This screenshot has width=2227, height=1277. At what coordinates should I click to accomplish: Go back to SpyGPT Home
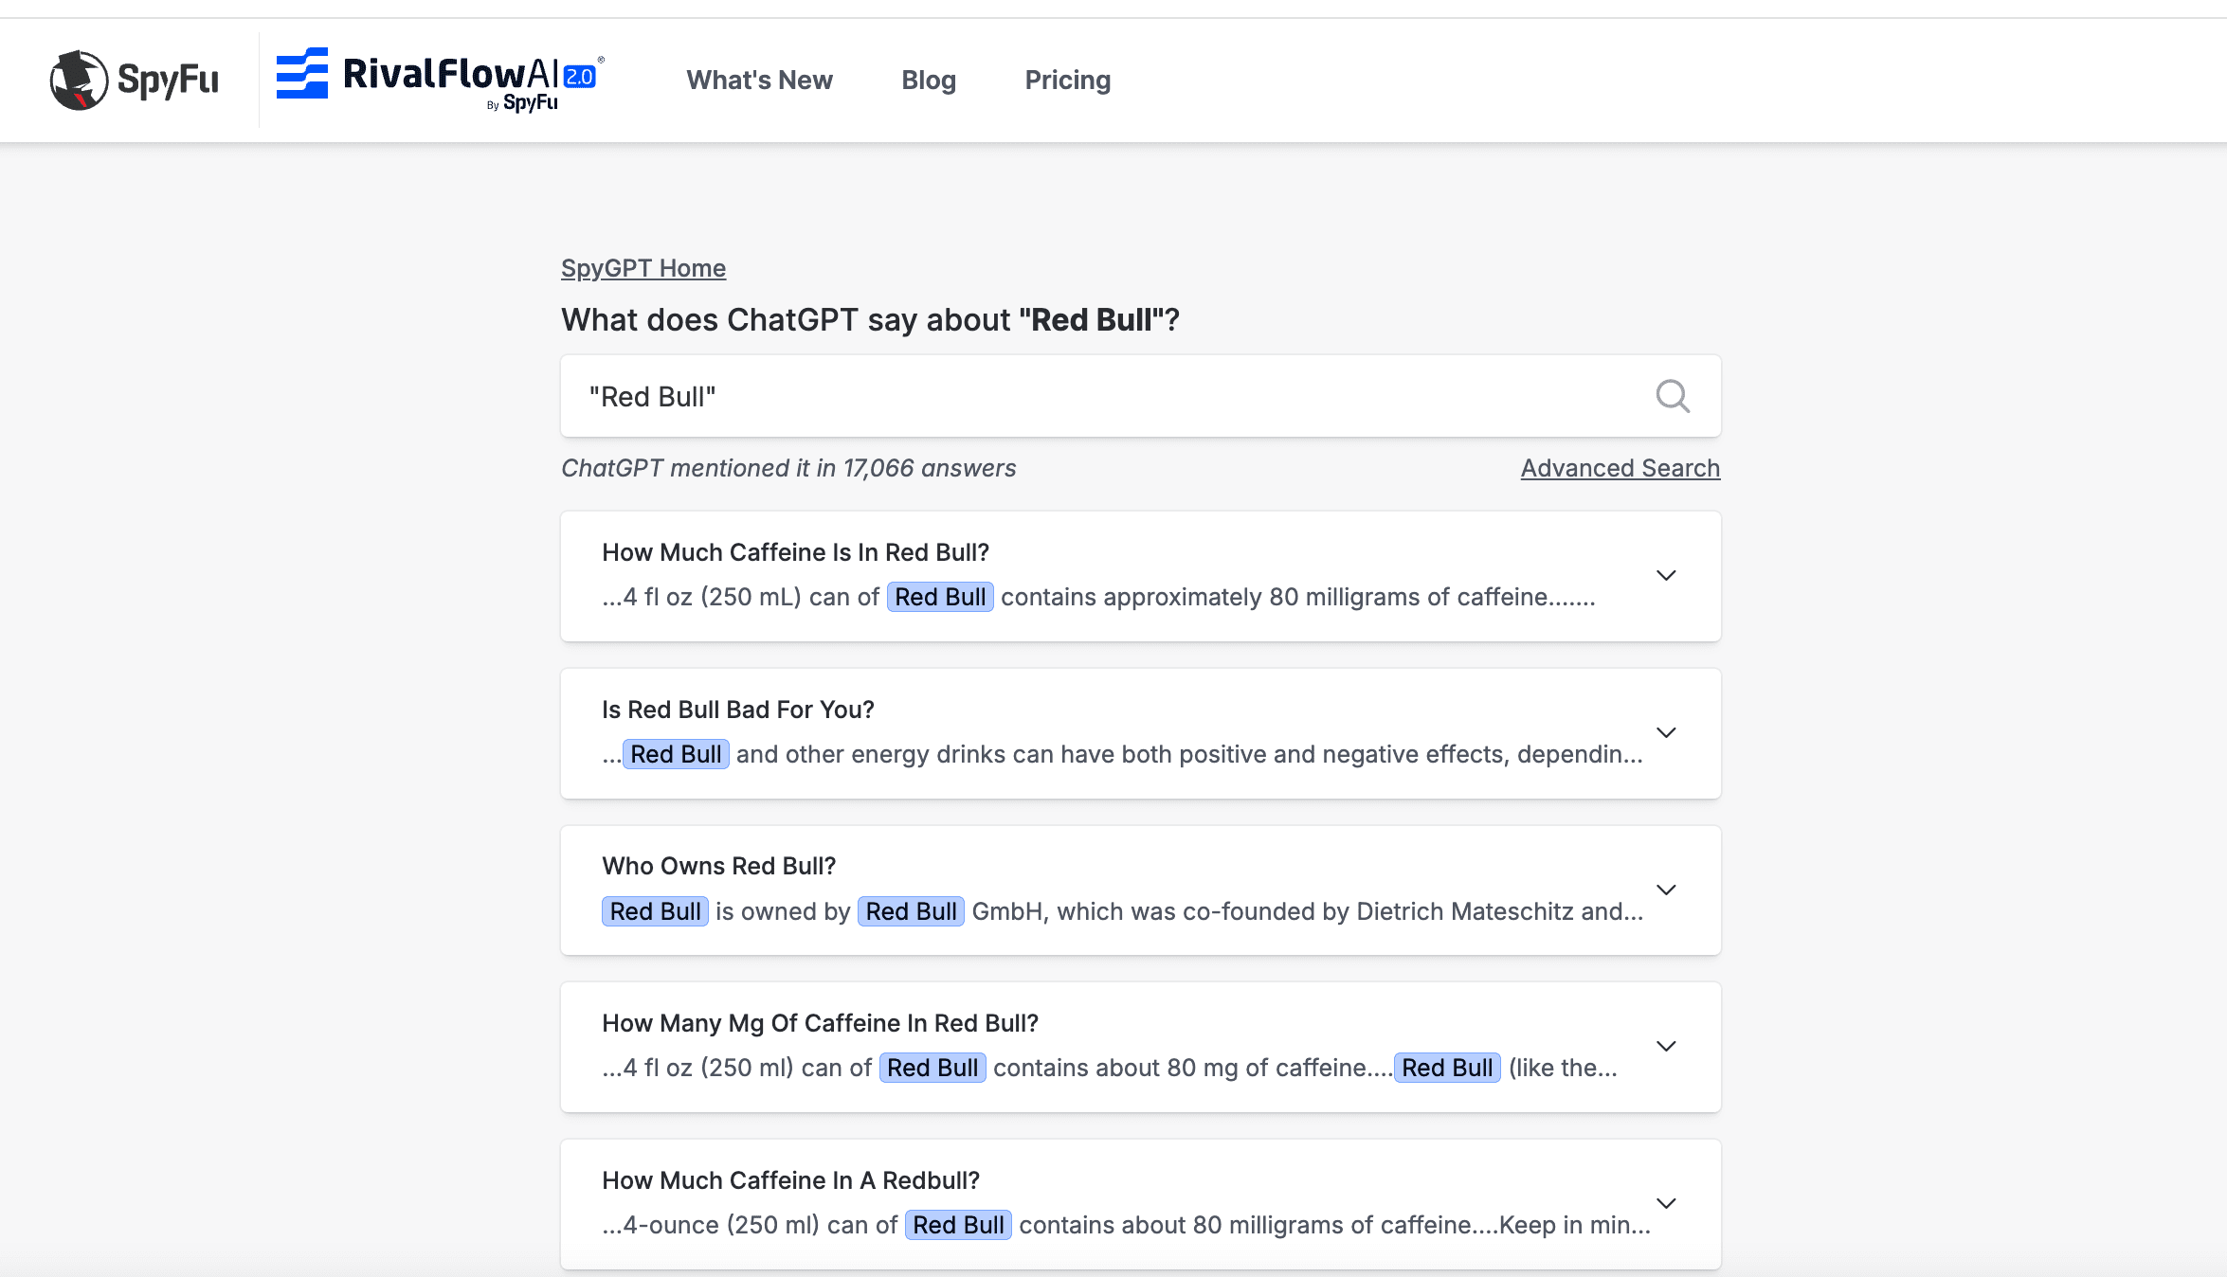(x=643, y=268)
